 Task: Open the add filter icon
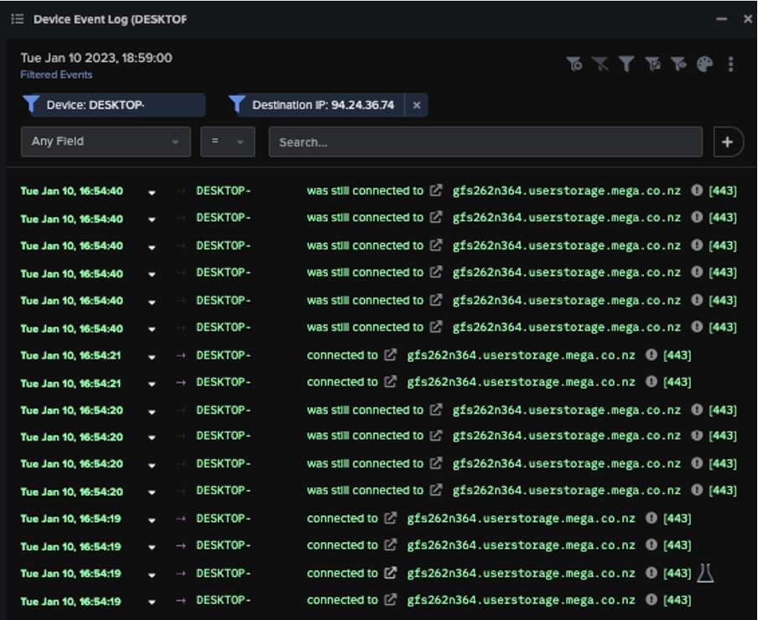pyautogui.click(x=575, y=62)
